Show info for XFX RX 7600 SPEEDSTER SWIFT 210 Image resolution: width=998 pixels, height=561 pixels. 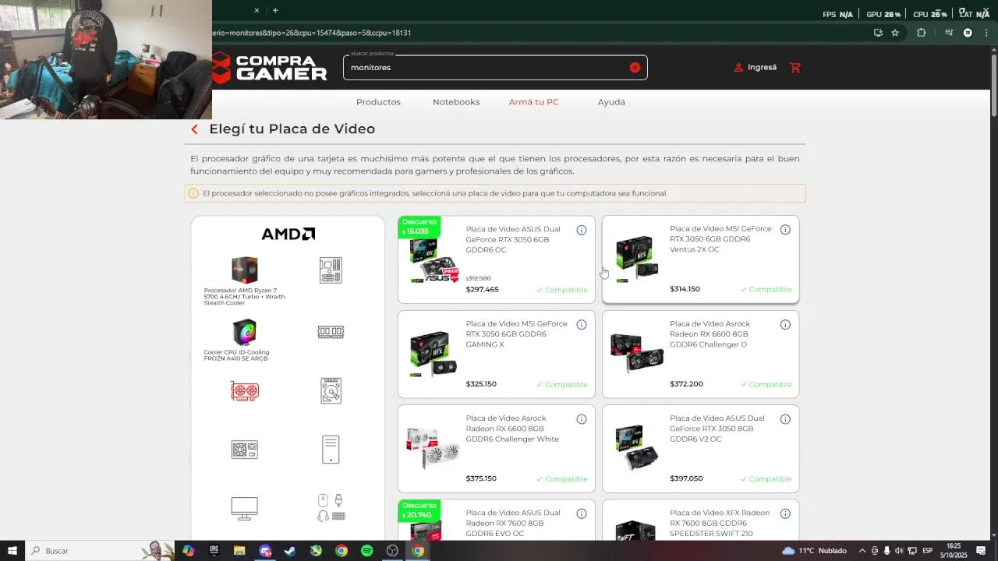[785, 513]
